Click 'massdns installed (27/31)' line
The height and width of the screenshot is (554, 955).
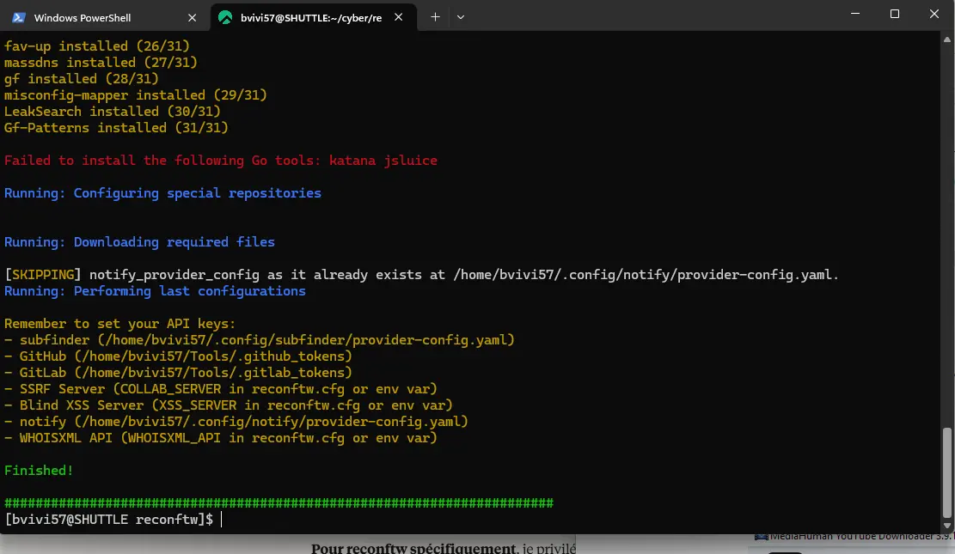[x=101, y=63]
